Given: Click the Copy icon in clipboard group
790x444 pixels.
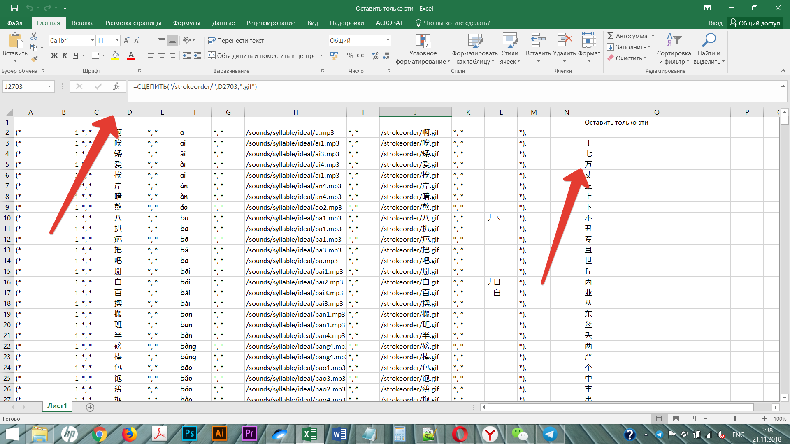Looking at the screenshot, I should click(x=34, y=47).
